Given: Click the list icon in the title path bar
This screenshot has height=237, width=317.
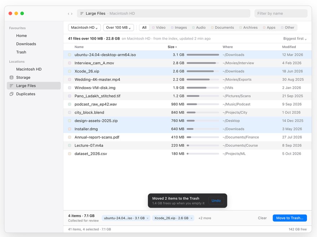Looking at the screenshot, I should (82, 14).
